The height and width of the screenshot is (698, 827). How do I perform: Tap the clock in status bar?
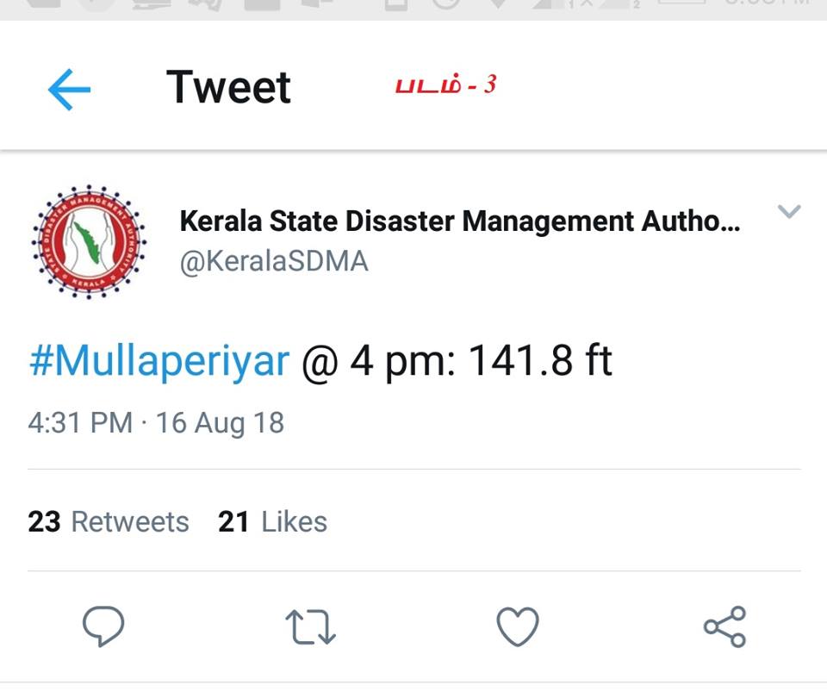pos(769,3)
